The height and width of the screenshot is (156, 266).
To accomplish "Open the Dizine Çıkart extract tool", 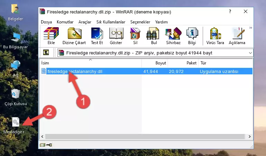I will (74, 36).
